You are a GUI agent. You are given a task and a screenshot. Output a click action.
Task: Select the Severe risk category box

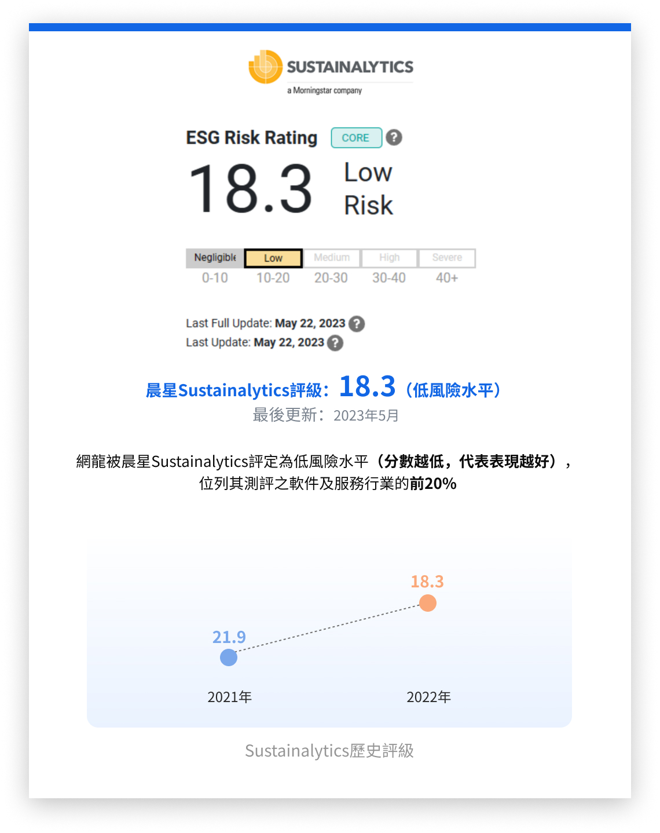pyautogui.click(x=447, y=258)
